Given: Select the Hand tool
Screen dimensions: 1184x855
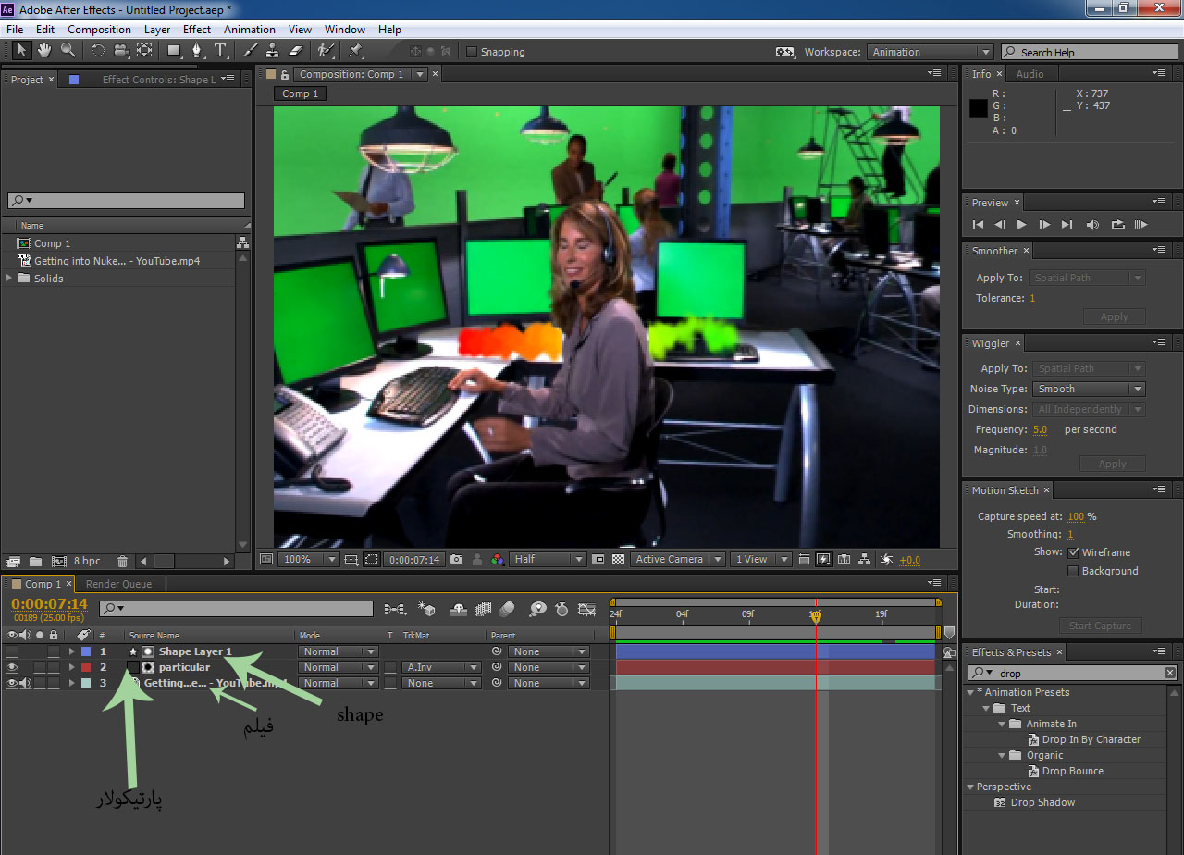Looking at the screenshot, I should 44,50.
